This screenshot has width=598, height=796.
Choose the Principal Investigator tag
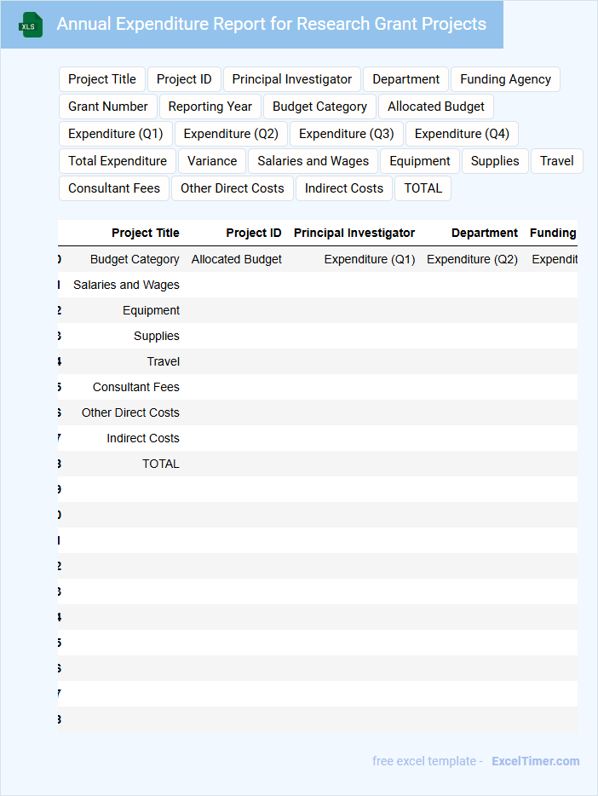[291, 79]
